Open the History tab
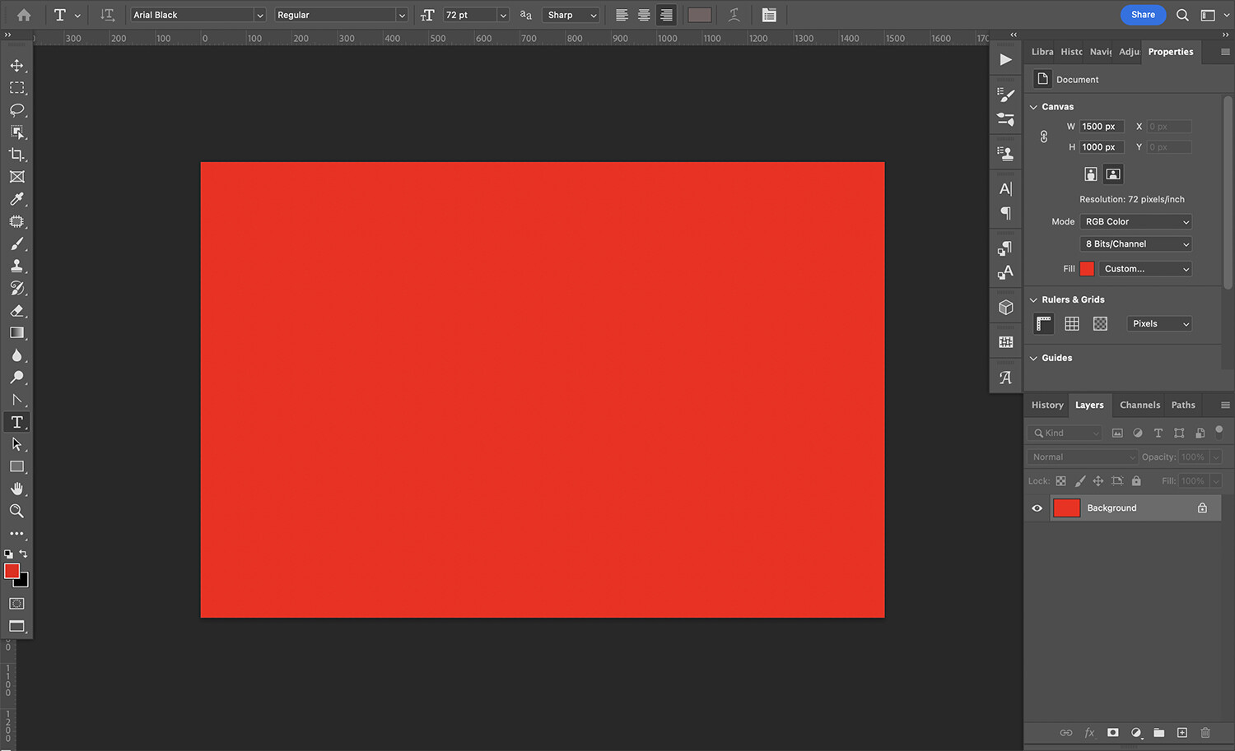 point(1047,405)
